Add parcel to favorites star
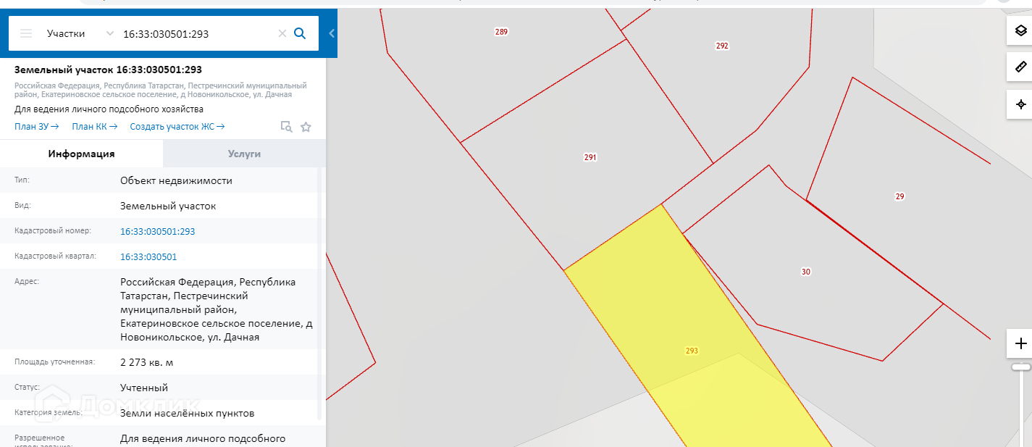The height and width of the screenshot is (447, 1032). tap(306, 127)
